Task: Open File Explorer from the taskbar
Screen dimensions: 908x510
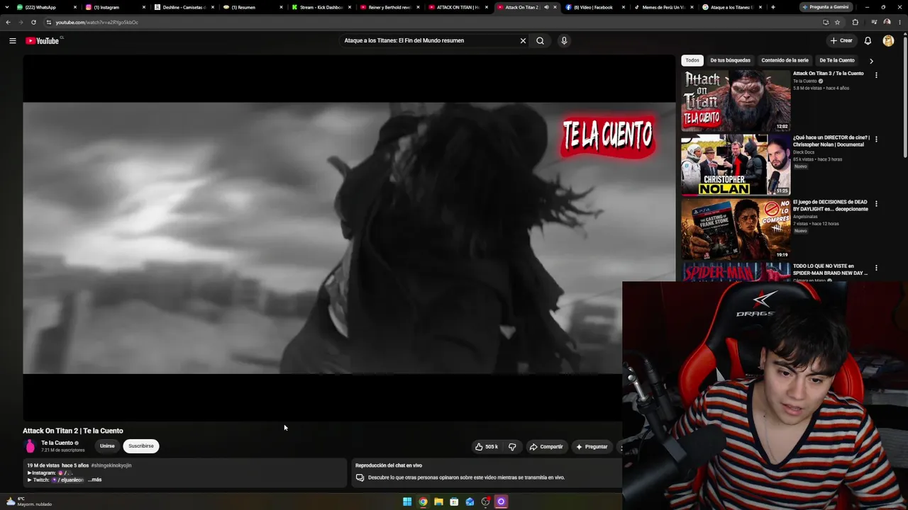Action: tap(438, 501)
